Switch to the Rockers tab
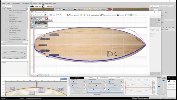 point(91,78)
